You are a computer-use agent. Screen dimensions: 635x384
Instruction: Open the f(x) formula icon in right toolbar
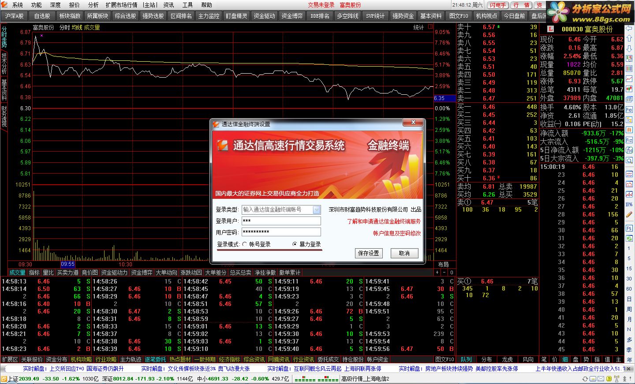[x=629, y=150]
